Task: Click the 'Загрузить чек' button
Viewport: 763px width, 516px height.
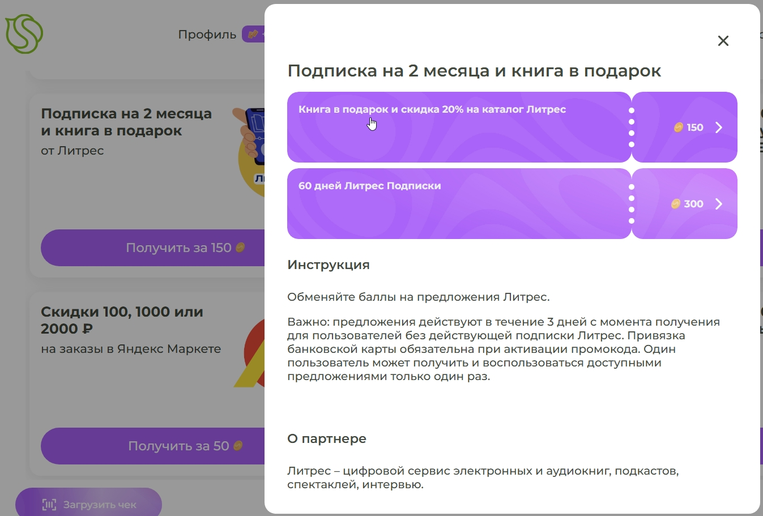Action: pos(88,502)
